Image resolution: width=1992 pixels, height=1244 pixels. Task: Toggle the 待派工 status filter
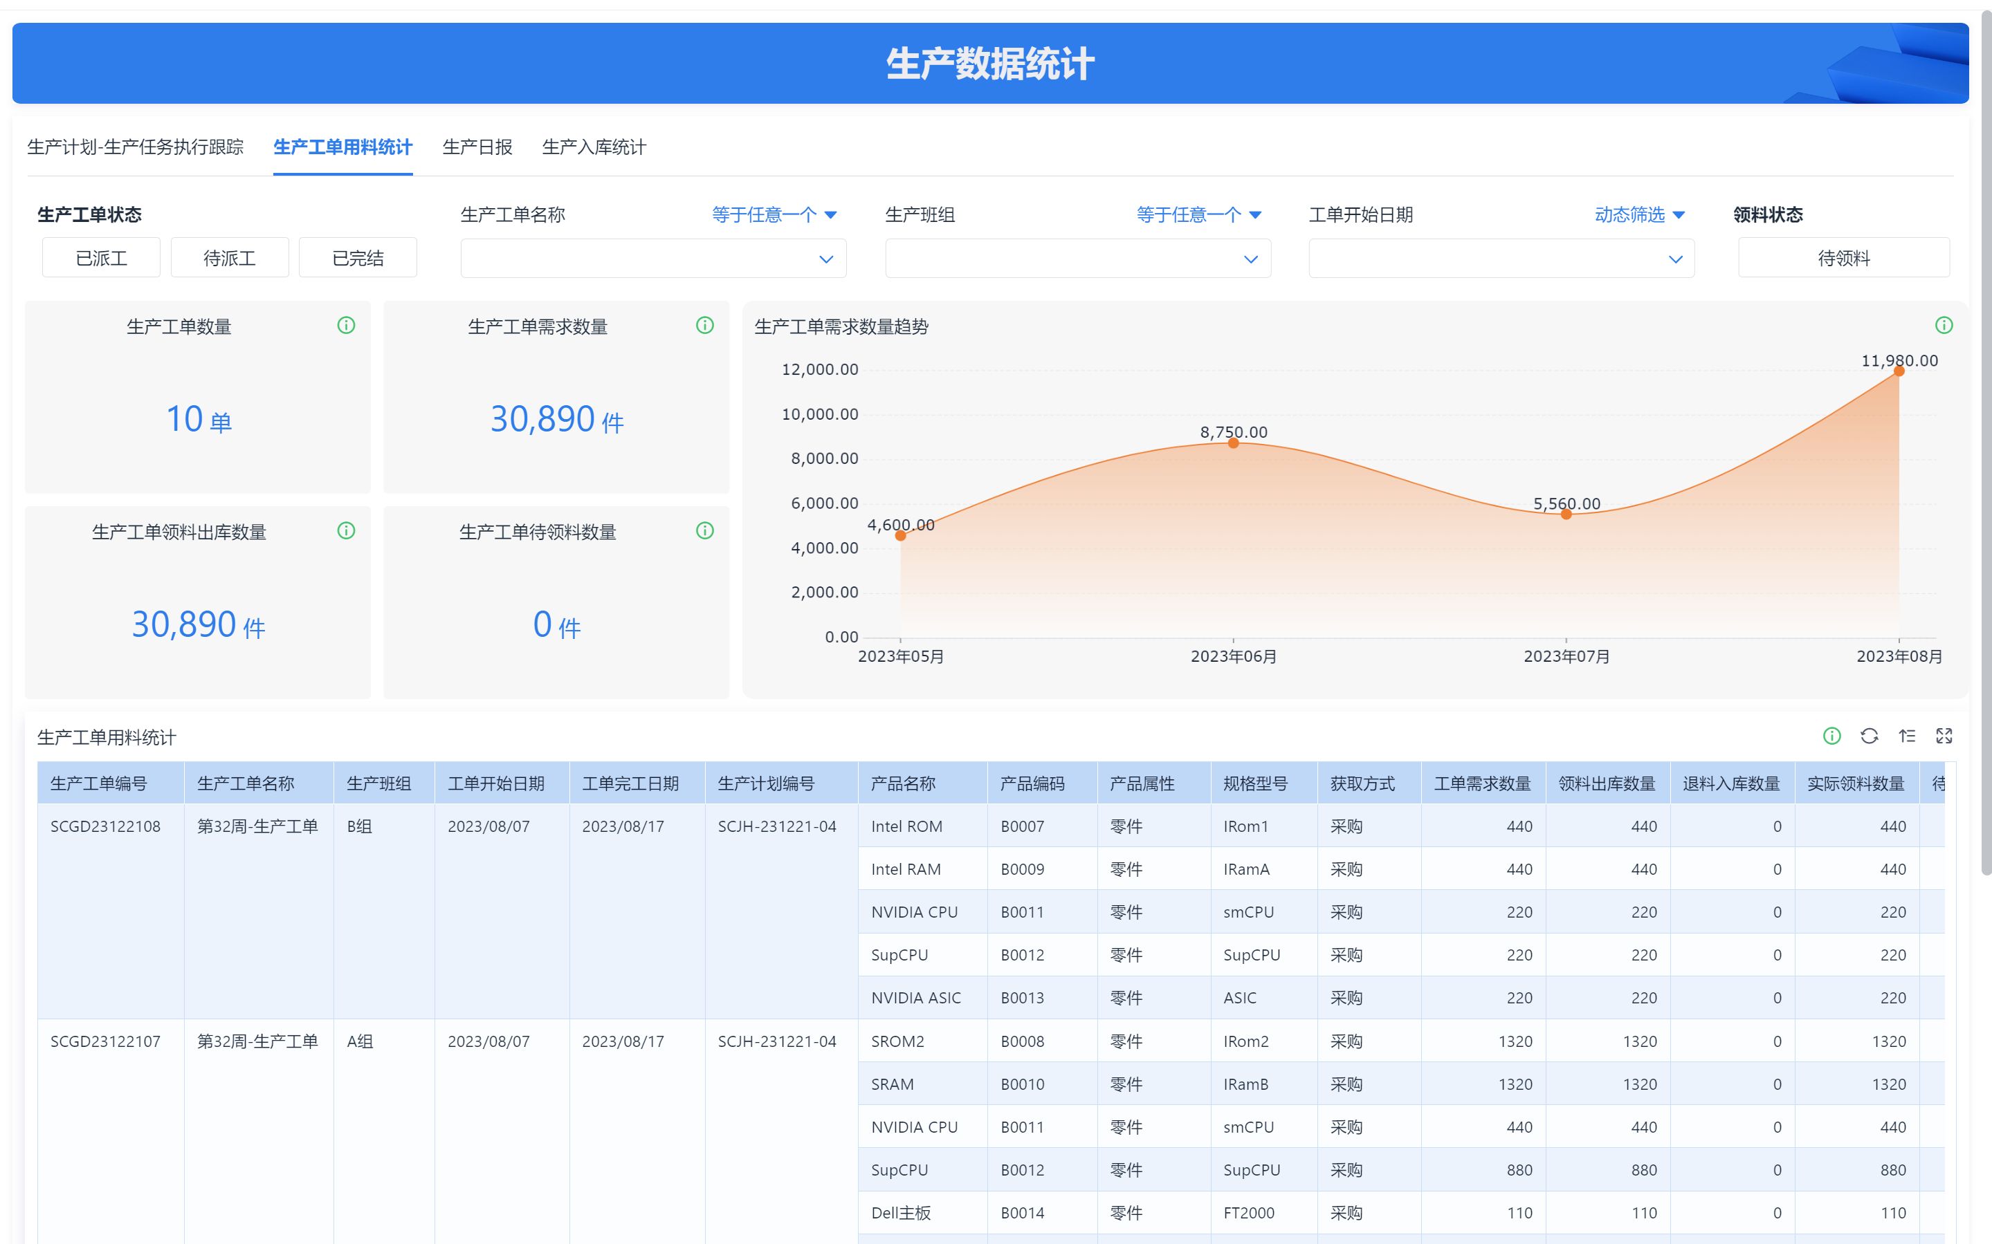pos(230,259)
